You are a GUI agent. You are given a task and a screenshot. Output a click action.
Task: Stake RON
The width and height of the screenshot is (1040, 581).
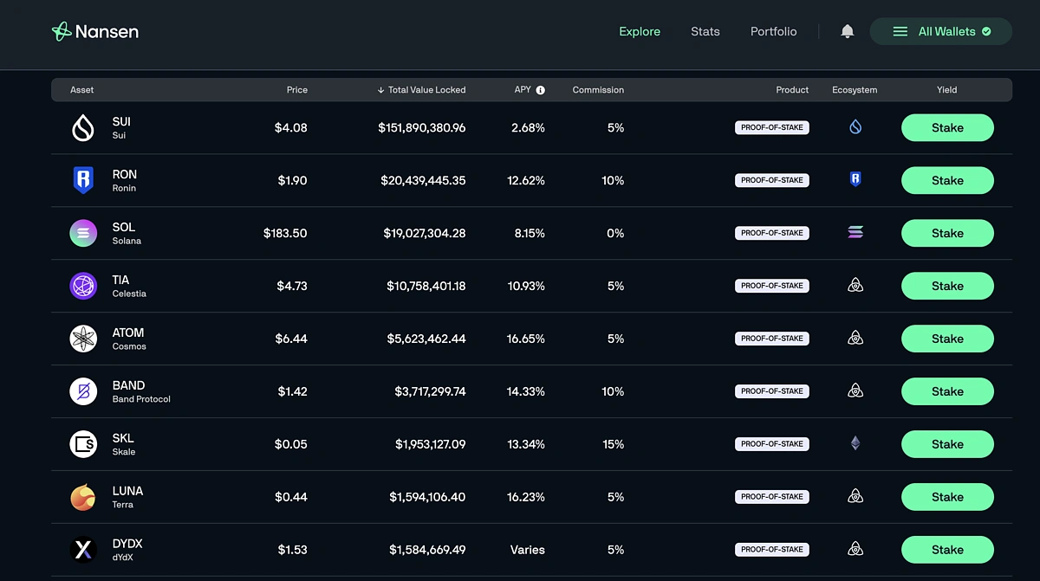[x=947, y=181]
